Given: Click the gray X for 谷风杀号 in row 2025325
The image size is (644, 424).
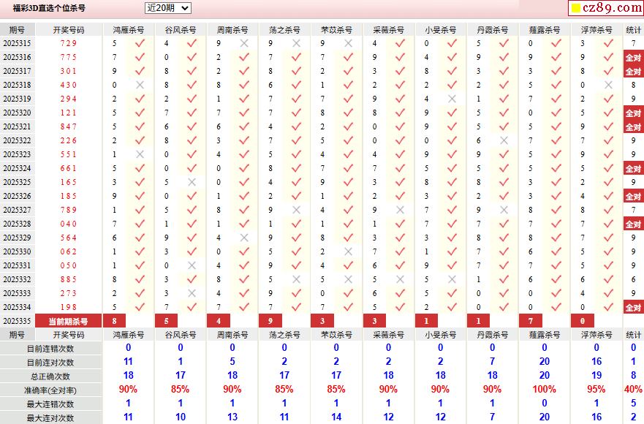Looking at the screenshot, I should click(x=192, y=182).
